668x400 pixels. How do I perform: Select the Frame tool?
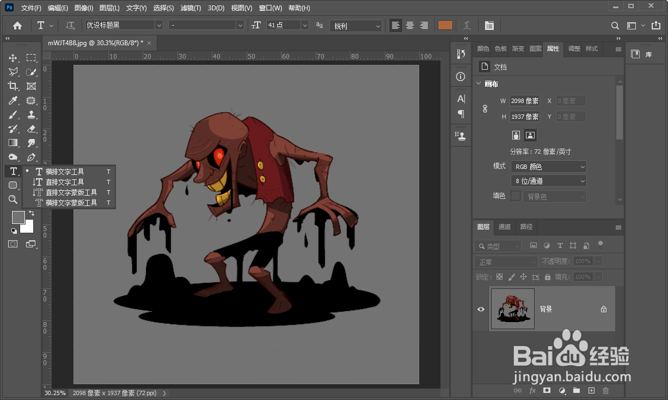pyautogui.click(x=31, y=86)
